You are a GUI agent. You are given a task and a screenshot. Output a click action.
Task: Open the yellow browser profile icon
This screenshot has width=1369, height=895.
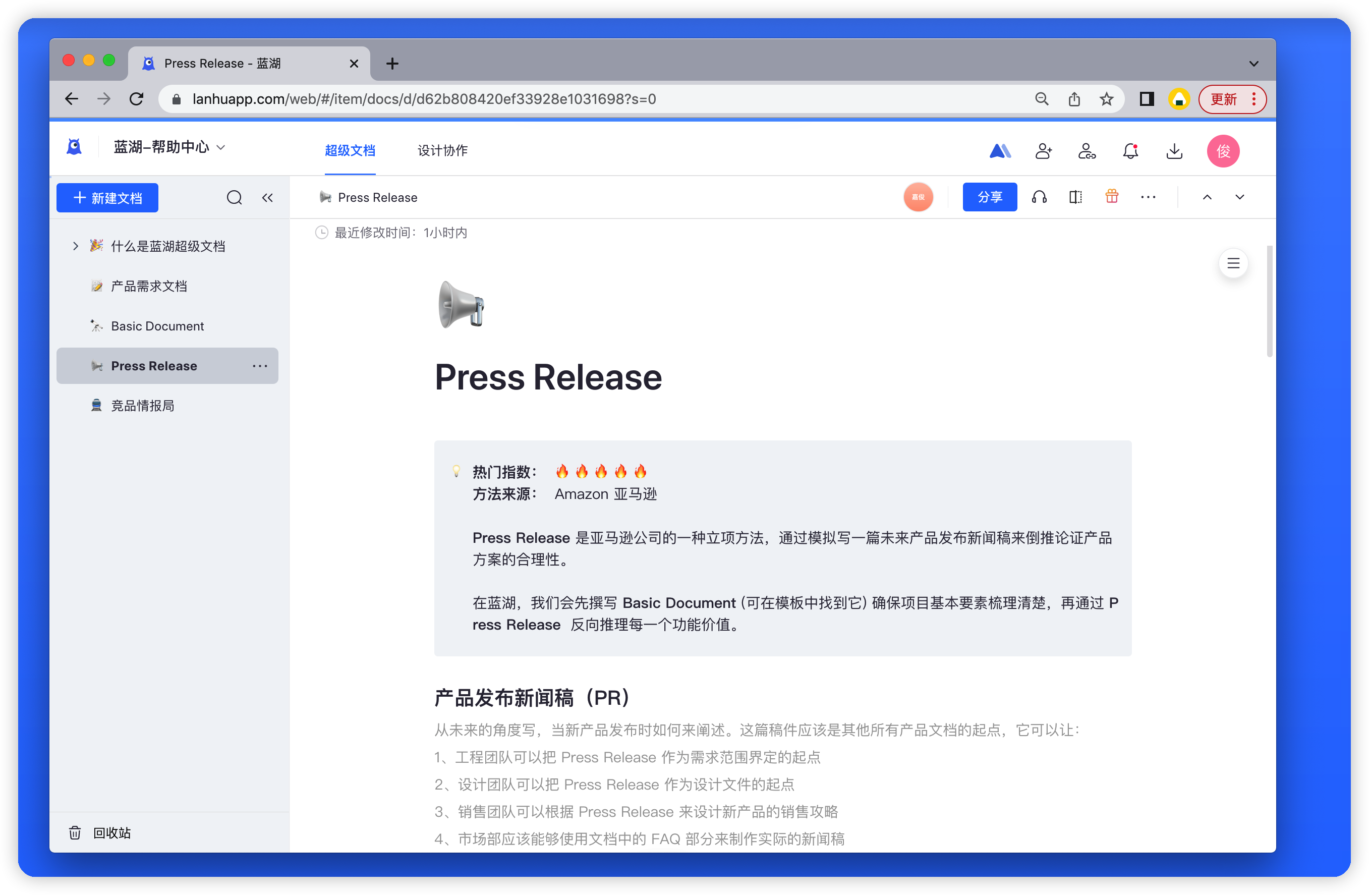[x=1179, y=99]
